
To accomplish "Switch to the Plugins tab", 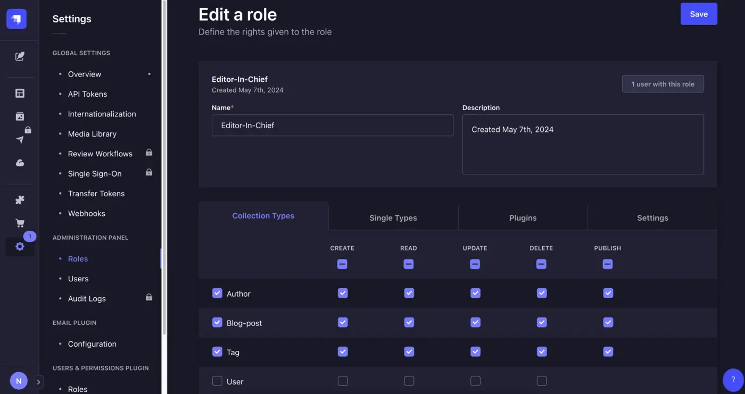I will [523, 217].
